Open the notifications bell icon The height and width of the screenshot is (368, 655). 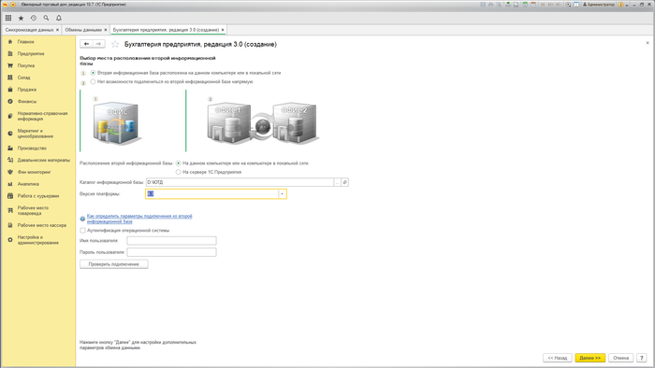click(59, 18)
